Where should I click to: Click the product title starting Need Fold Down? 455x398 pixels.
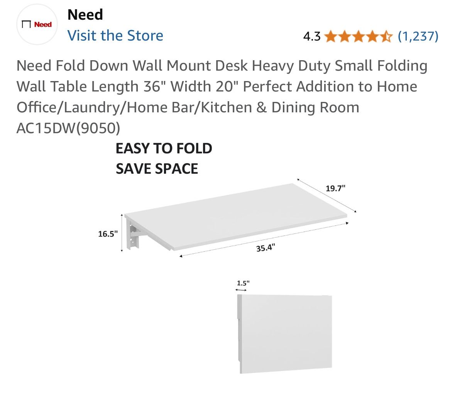tap(222, 86)
